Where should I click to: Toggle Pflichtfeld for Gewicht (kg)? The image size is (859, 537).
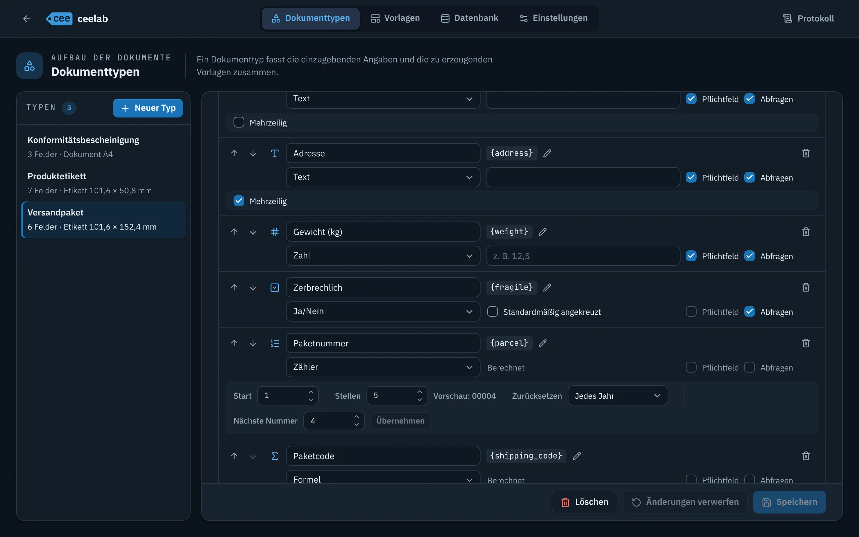click(x=691, y=256)
